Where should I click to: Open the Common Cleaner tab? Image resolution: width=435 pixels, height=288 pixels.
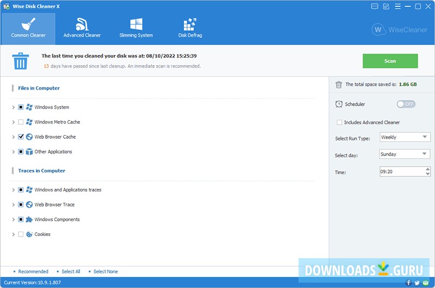click(28, 29)
